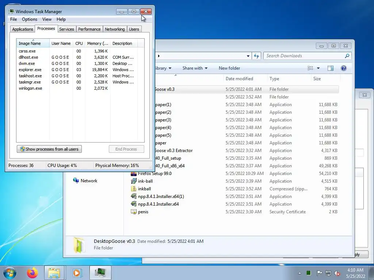
Task: Sort processes by Image Name column
Action: click(x=33, y=43)
